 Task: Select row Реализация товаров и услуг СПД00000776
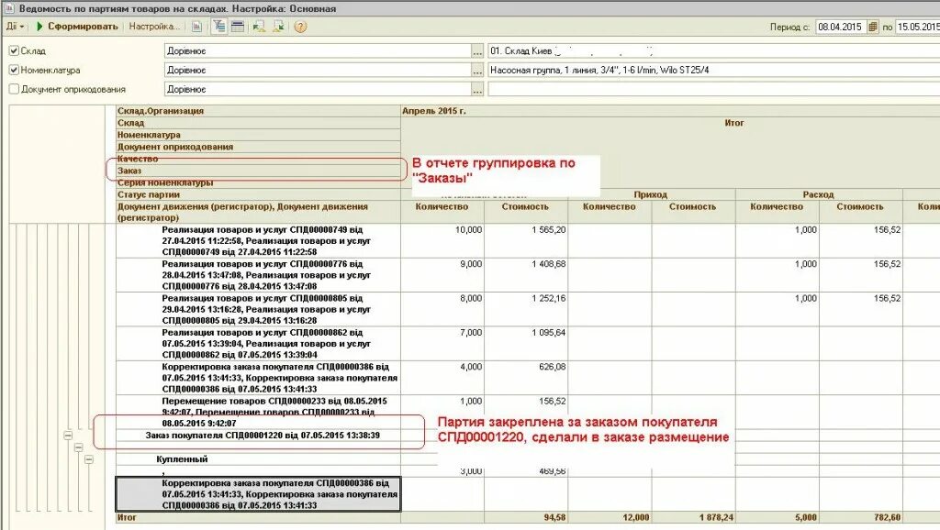pyautogui.click(x=258, y=275)
